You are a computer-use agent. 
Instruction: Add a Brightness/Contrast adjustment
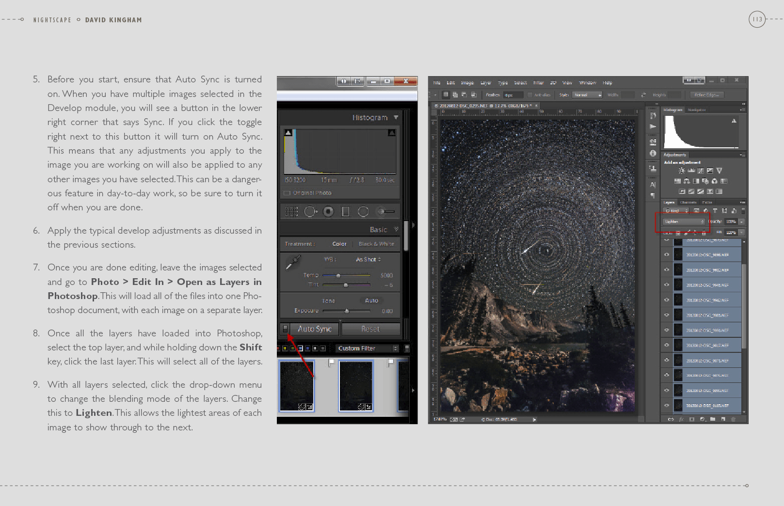(682, 171)
